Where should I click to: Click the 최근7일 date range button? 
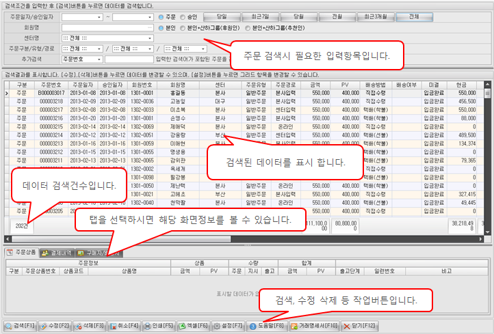point(261,17)
